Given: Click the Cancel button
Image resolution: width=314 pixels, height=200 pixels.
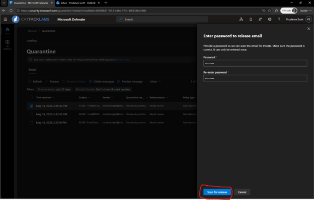Looking at the screenshot, I should pyautogui.click(x=242, y=192).
